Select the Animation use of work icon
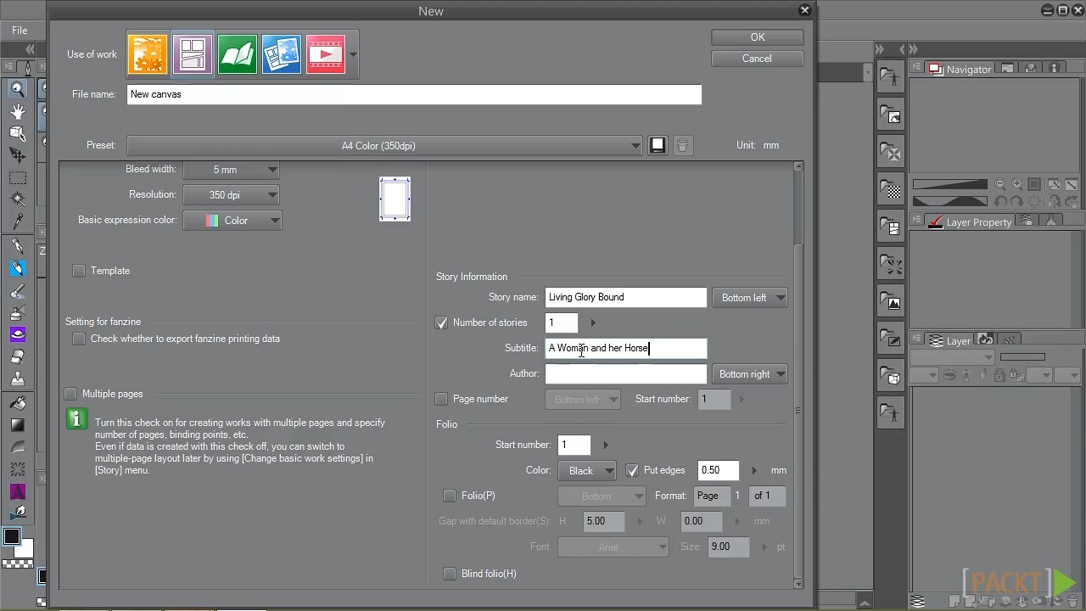Screen dimensions: 1086x611 [x=326, y=54]
